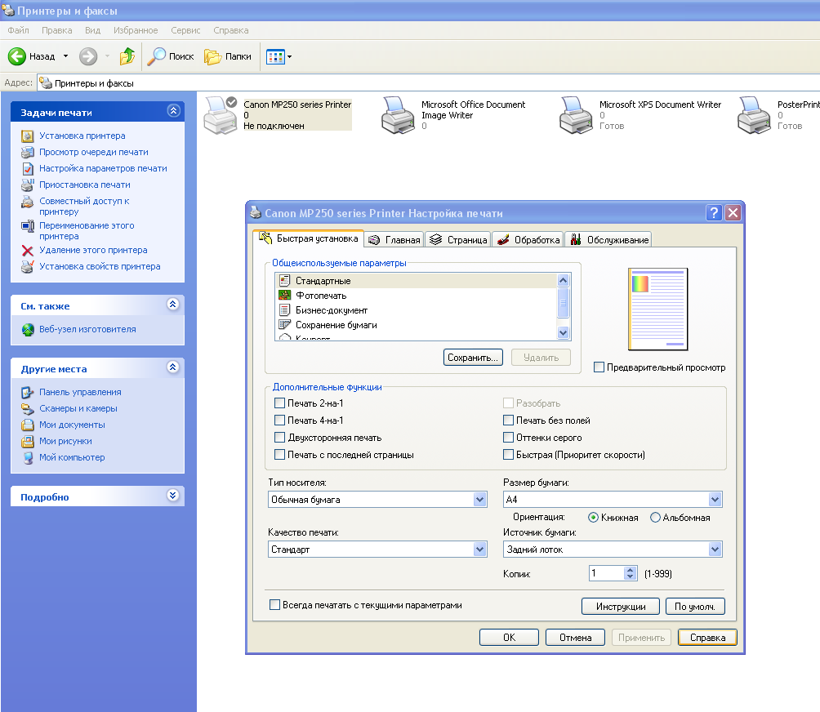Select the Canon MP250 series Printer icon
Screen dimensions: 820x712
[x=221, y=115]
